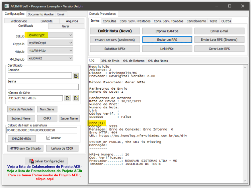Select the Certificado tab
This screenshot has height=188, width=251.
point(26,26)
